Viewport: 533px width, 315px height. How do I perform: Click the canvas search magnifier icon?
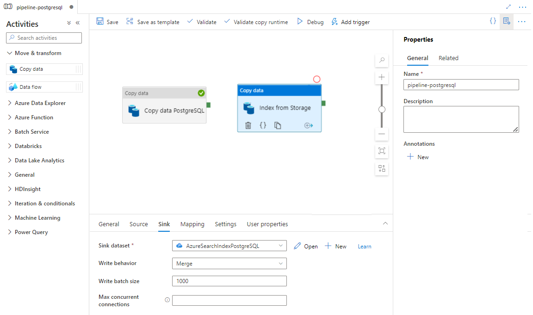[x=382, y=60]
